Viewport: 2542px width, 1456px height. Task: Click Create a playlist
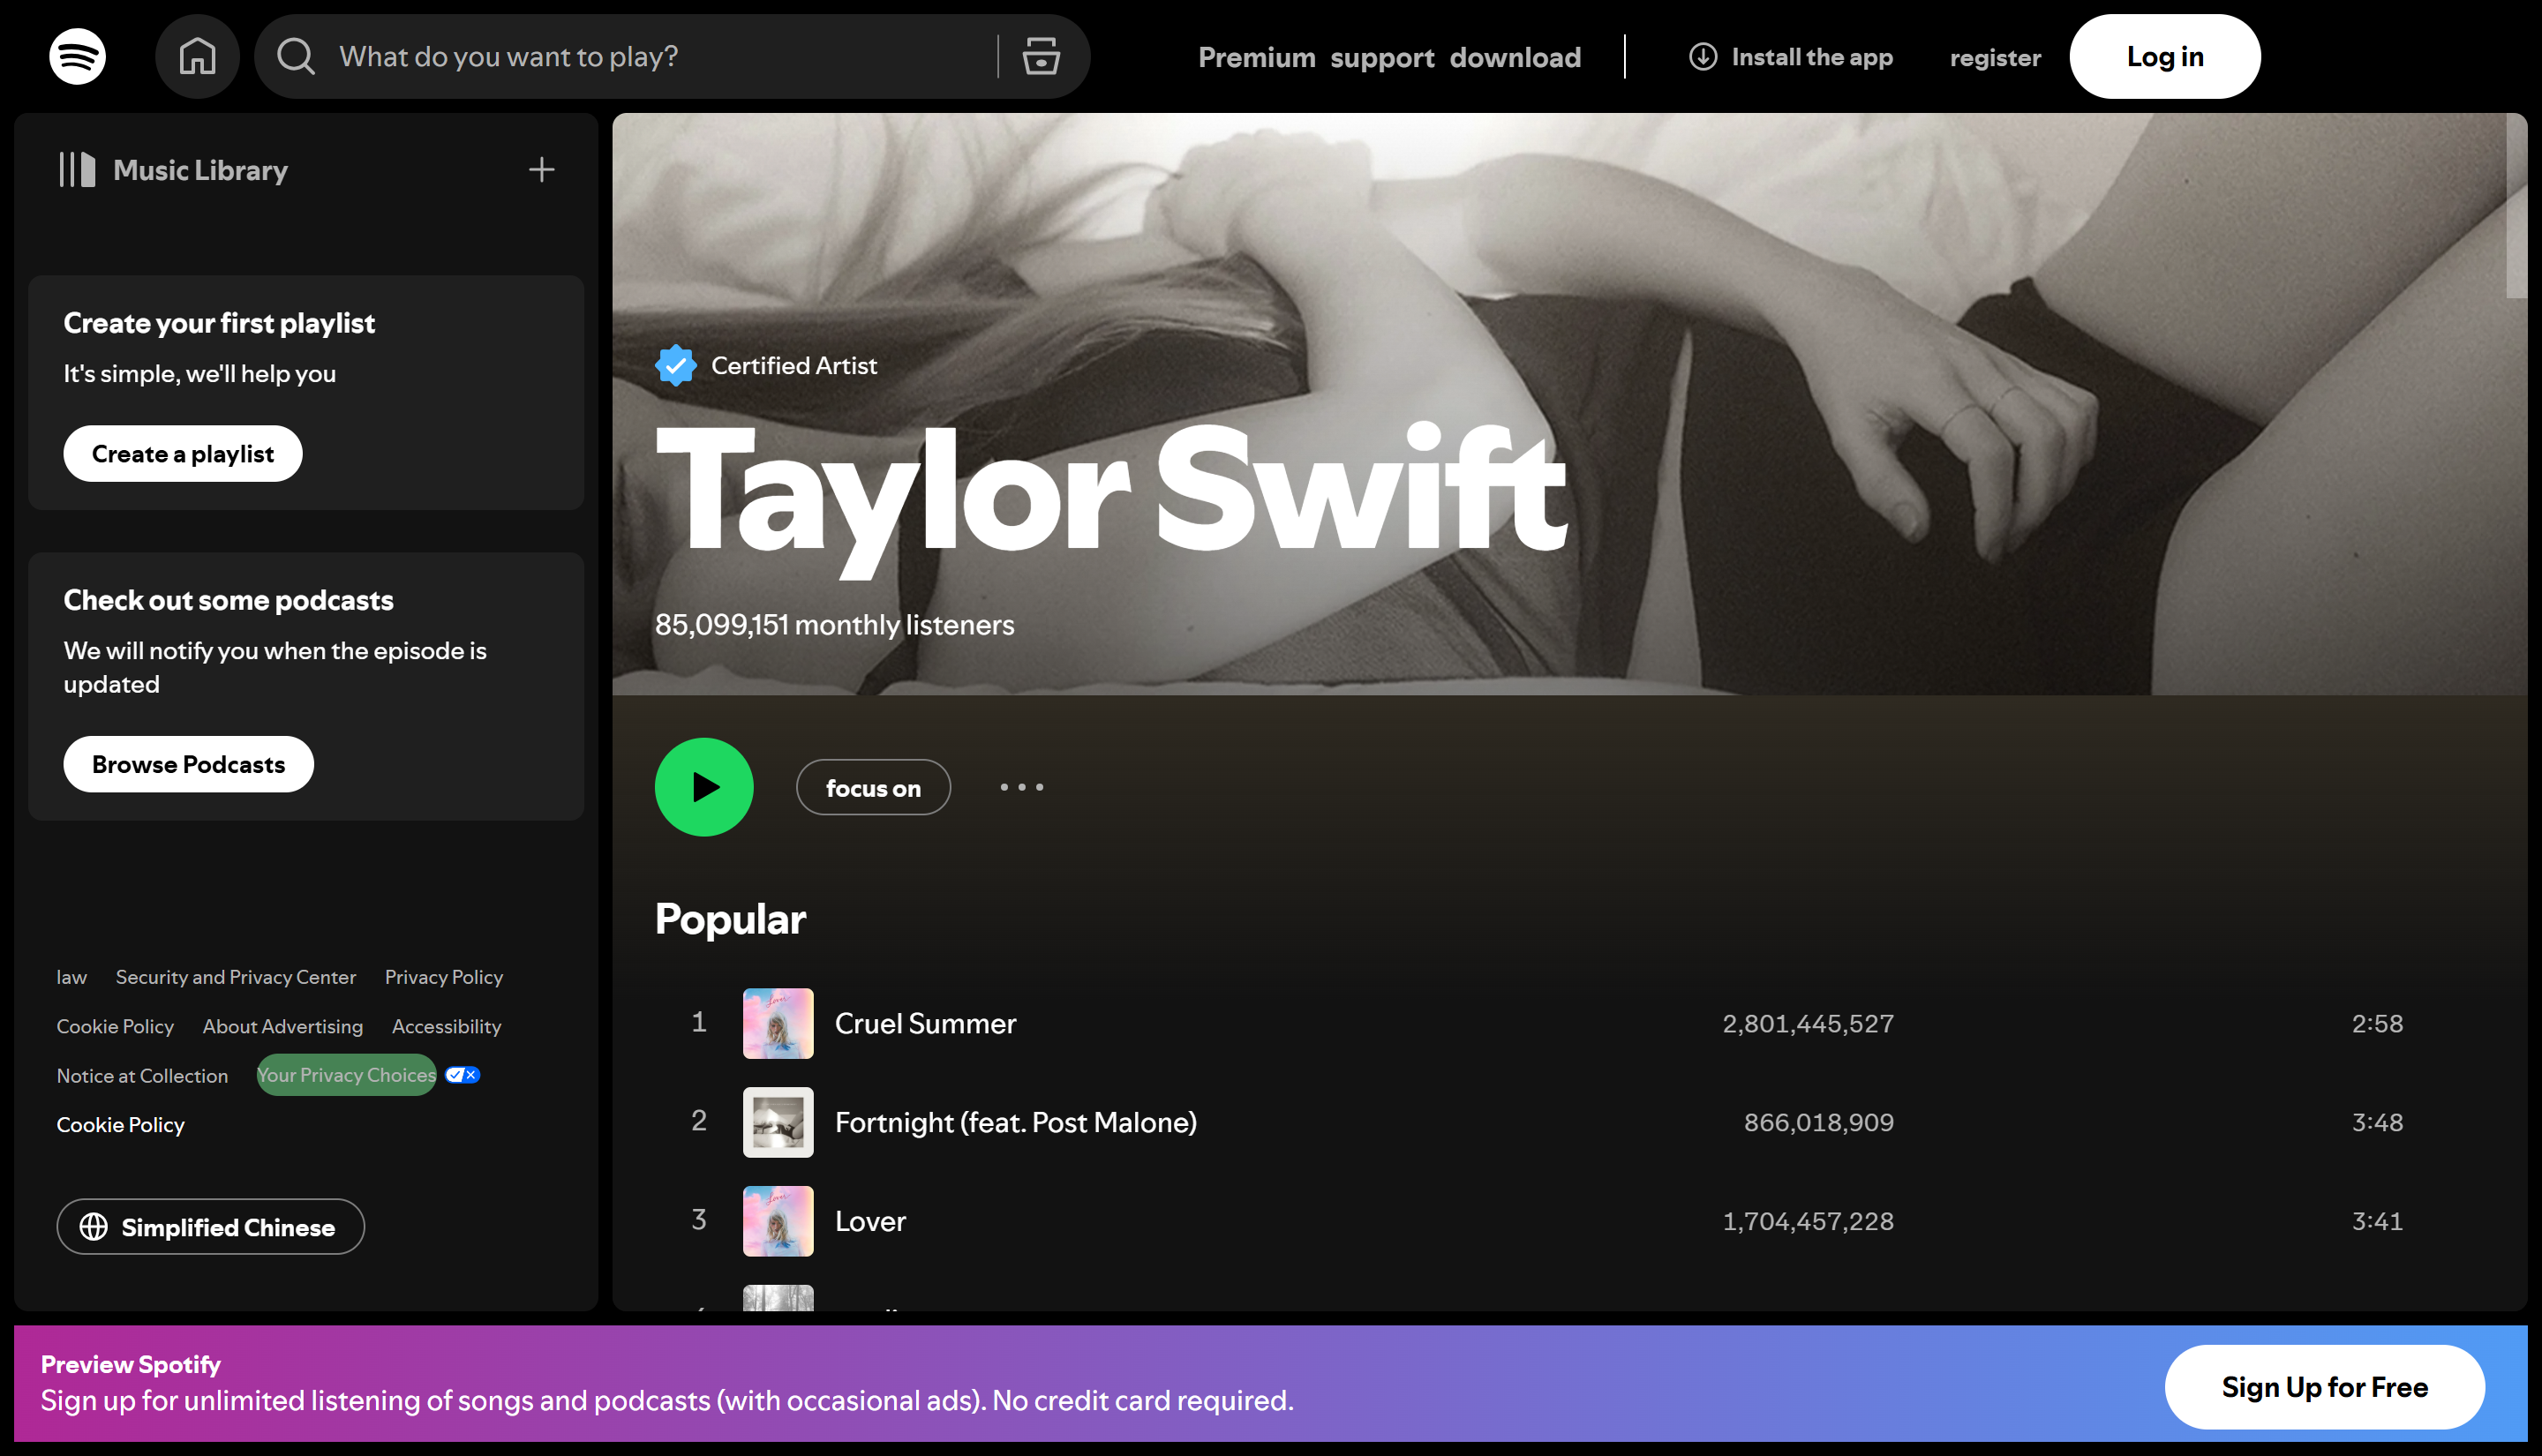[182, 453]
